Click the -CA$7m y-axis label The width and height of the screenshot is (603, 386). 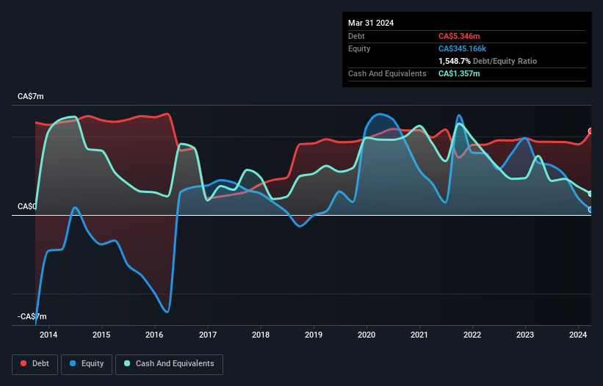(32, 316)
